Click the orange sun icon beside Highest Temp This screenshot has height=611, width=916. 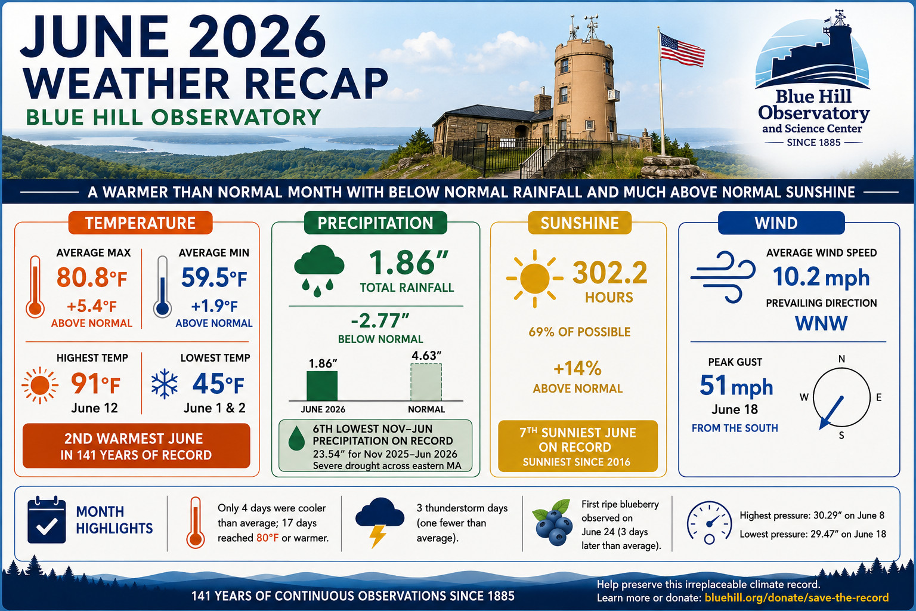pyautogui.click(x=40, y=385)
